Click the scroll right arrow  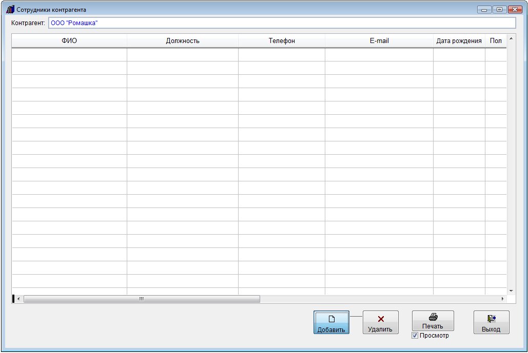coord(502,299)
